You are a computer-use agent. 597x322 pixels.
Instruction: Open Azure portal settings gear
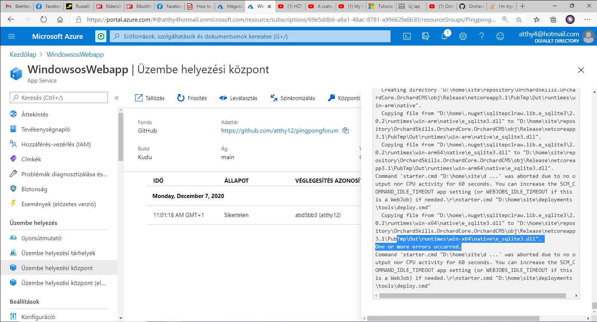(x=463, y=36)
